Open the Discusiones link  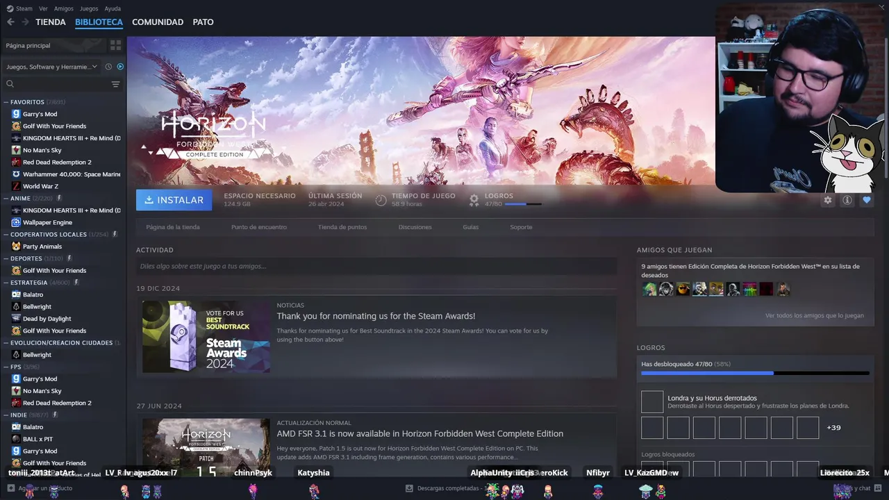415,227
